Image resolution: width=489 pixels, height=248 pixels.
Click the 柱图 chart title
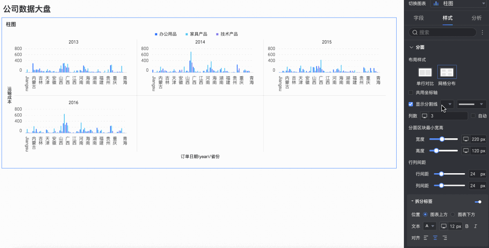click(x=11, y=24)
